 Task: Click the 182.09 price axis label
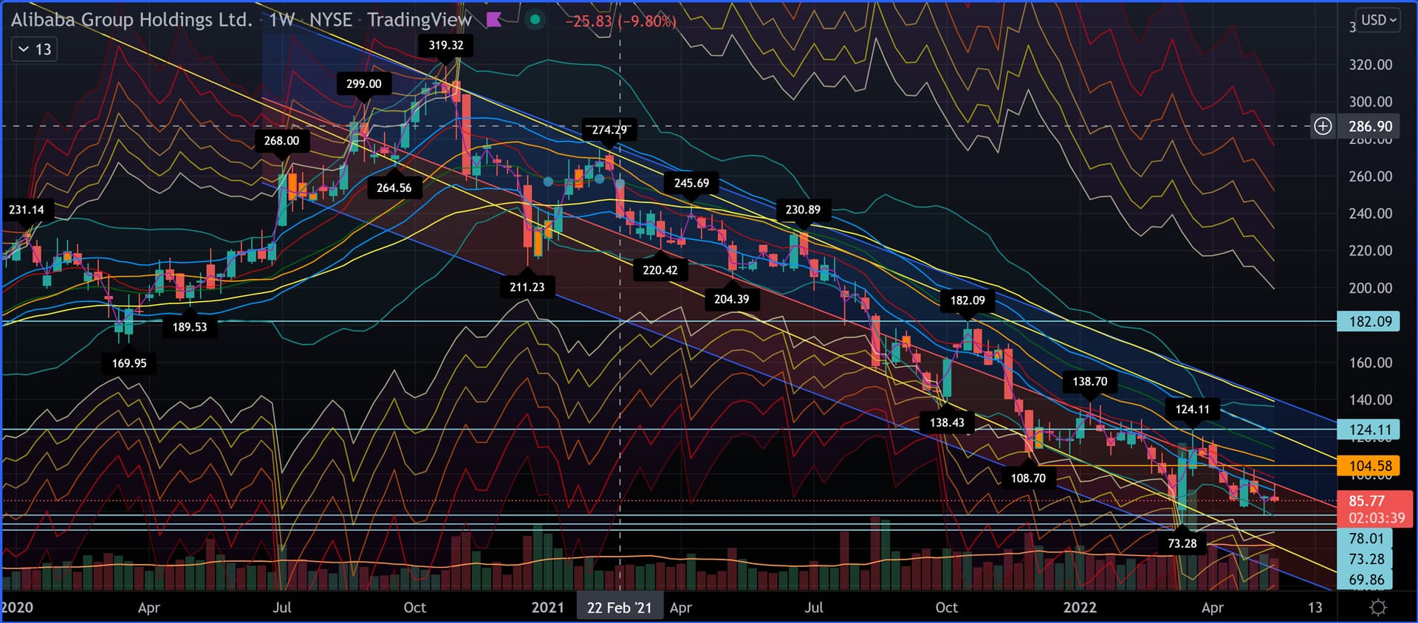pos(1369,322)
